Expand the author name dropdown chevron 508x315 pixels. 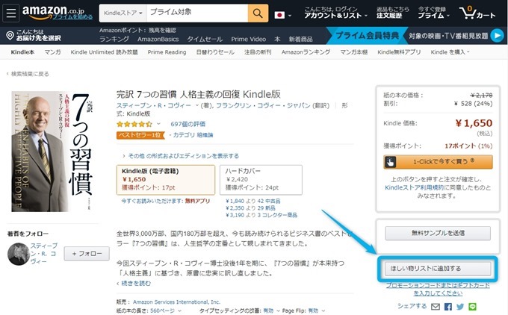pyautogui.click(x=196, y=105)
